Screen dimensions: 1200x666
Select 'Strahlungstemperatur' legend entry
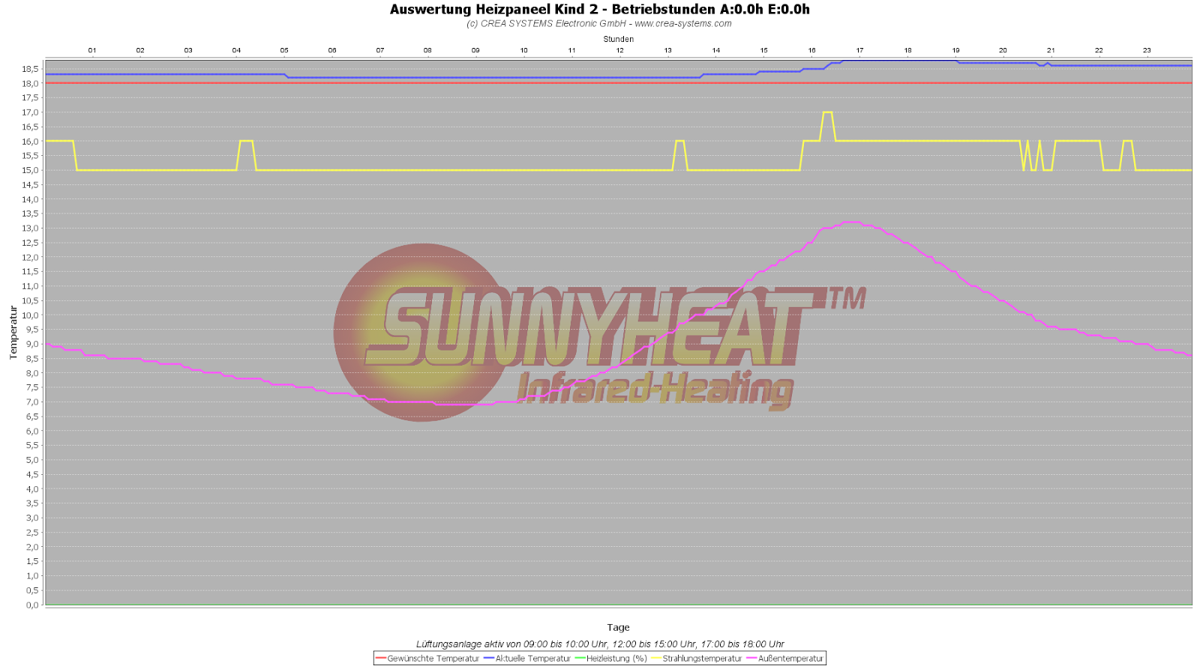(x=702, y=659)
